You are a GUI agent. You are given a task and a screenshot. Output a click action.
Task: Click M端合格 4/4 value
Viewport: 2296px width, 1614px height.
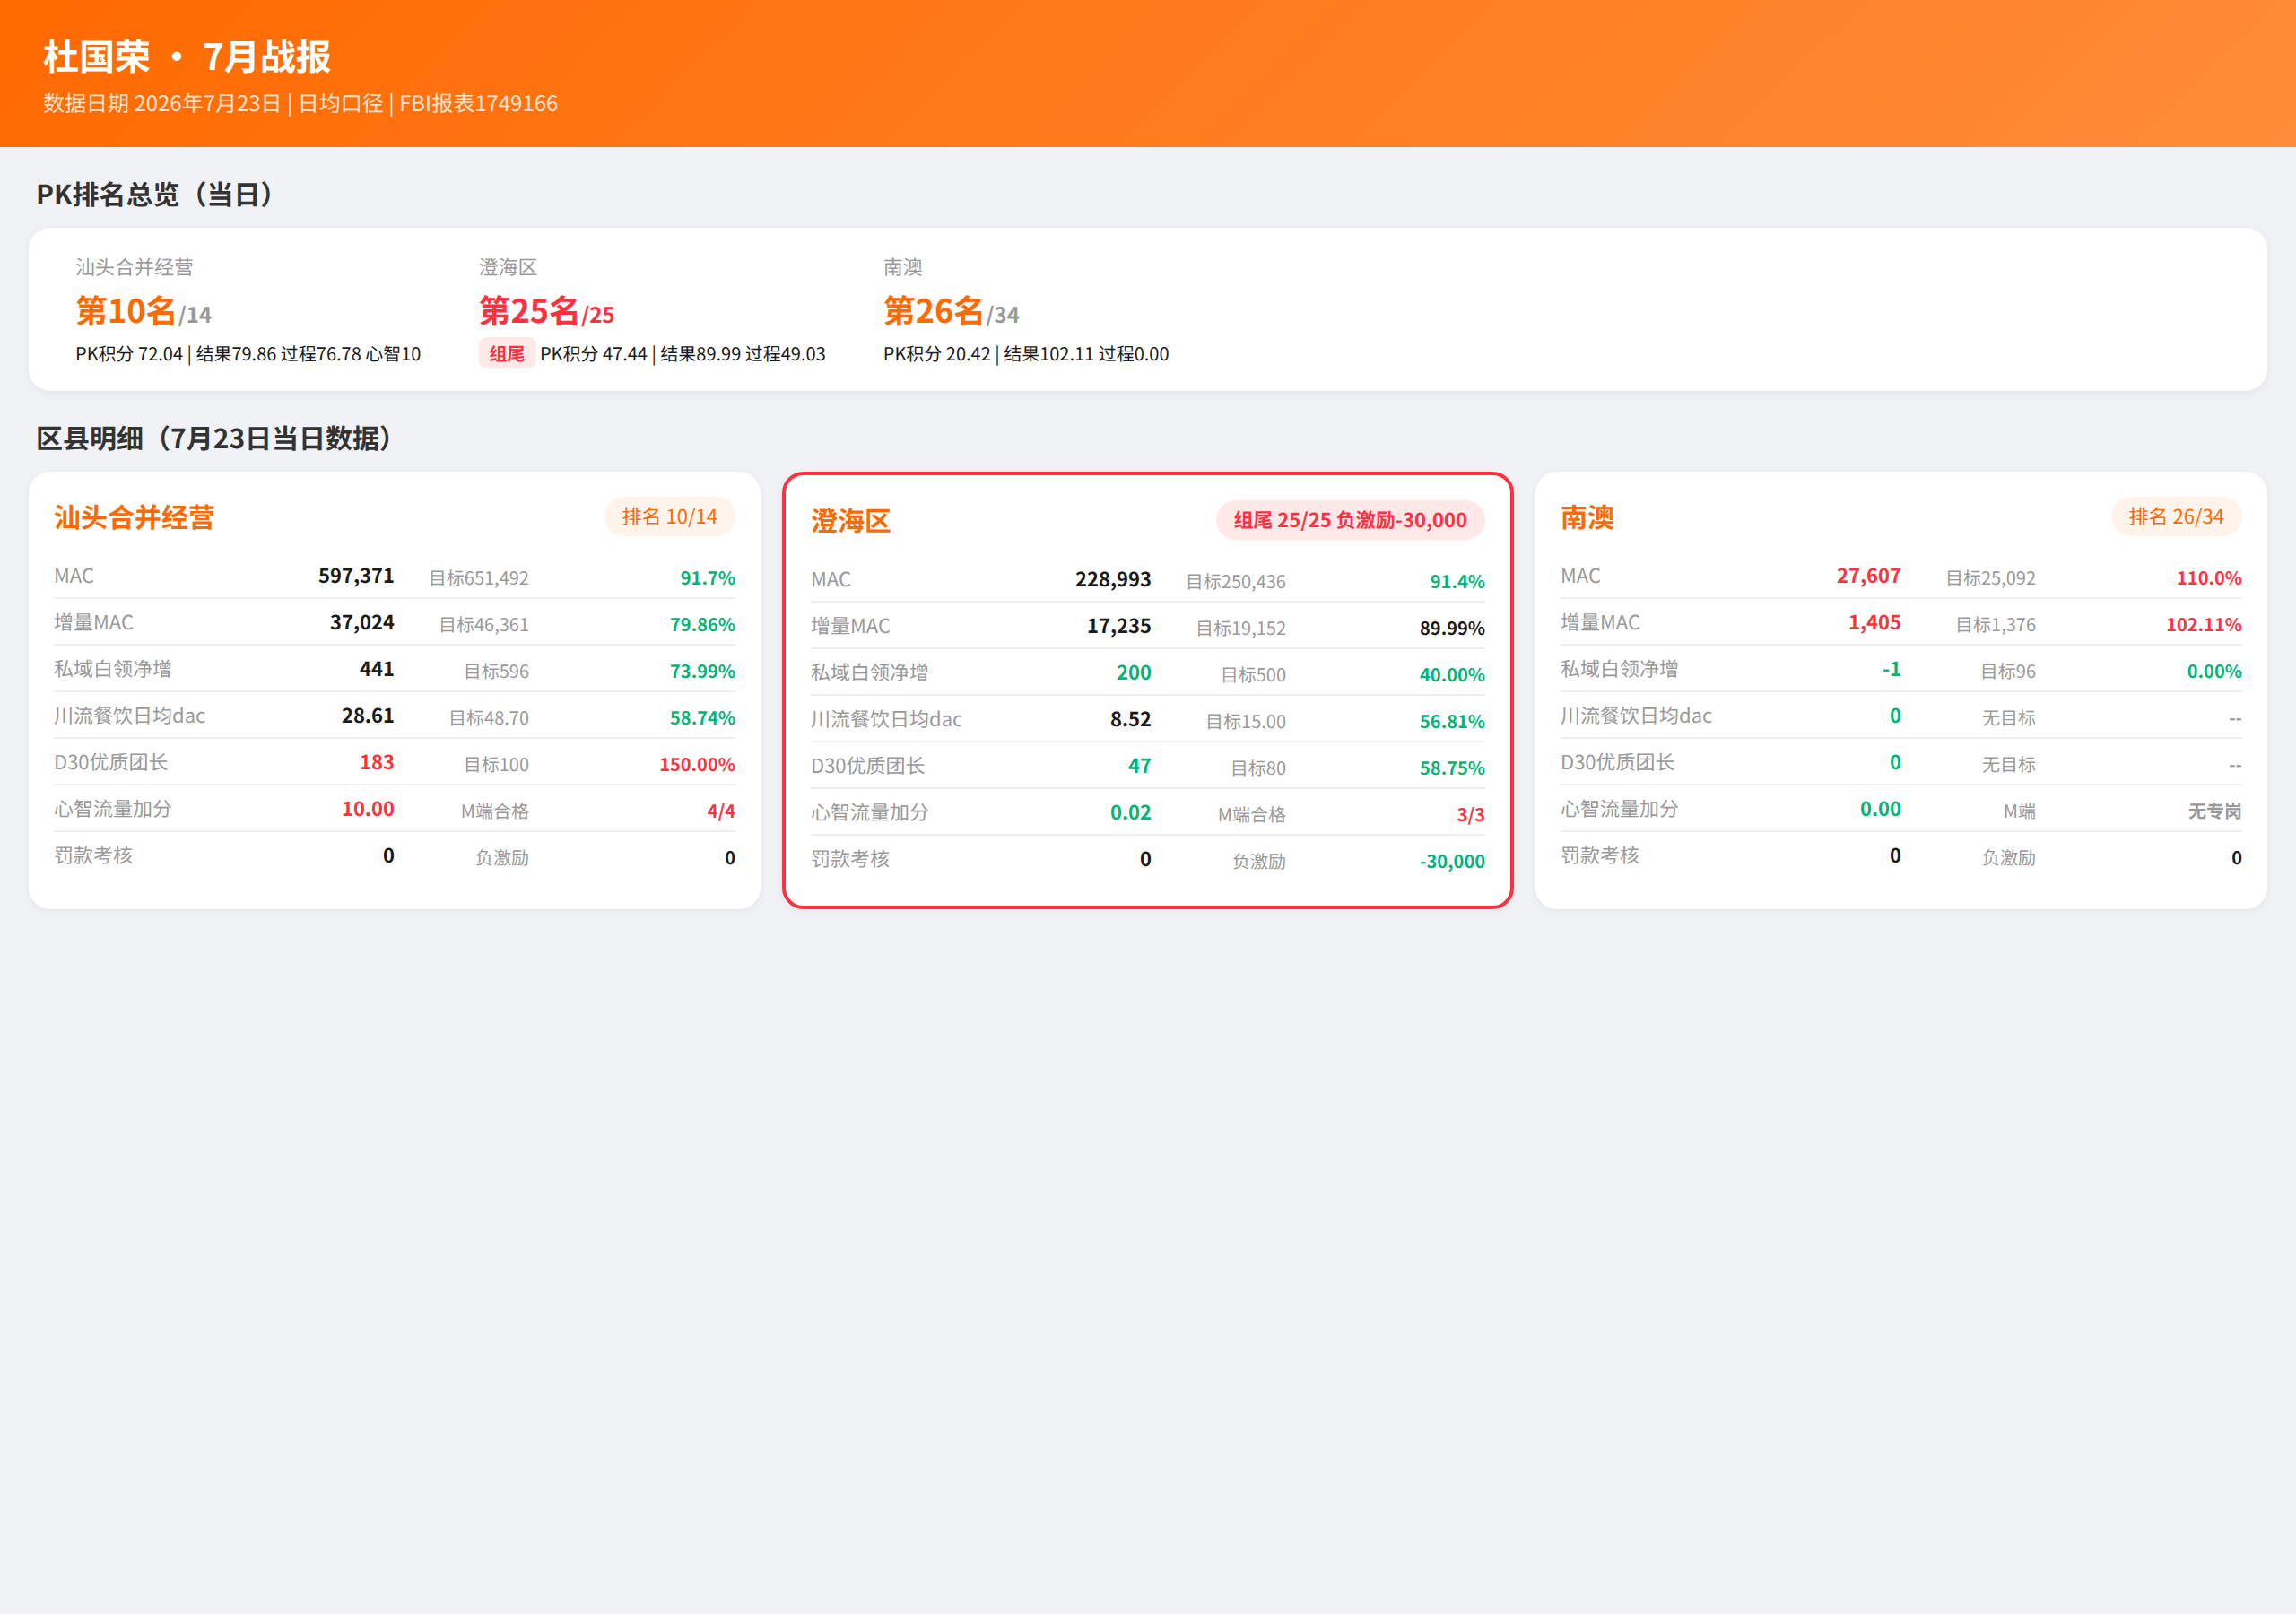721,811
